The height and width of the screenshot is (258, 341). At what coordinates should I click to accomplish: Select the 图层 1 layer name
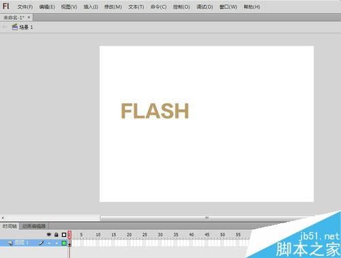(22, 243)
